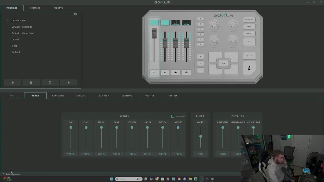The width and height of the screenshot is (324, 182).
Task: Click the top-right effect knob on the device
Action: [x=233, y=25]
